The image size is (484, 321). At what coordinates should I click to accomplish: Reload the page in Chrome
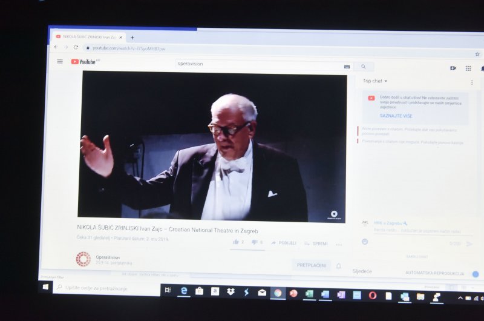[76, 47]
